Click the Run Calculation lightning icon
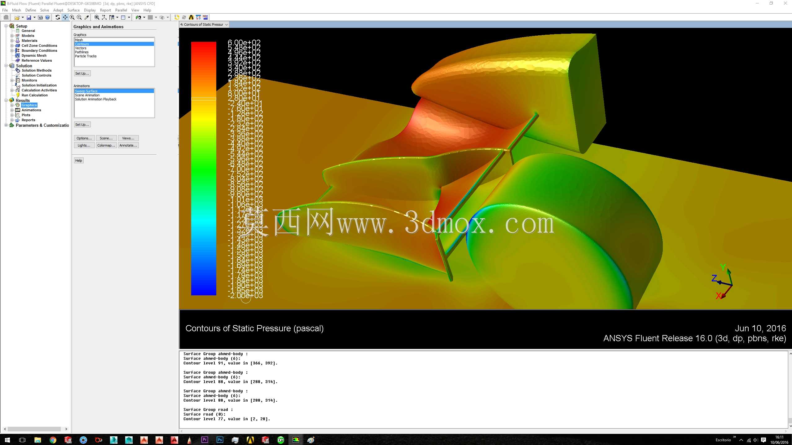The image size is (792, 445). pos(18,95)
